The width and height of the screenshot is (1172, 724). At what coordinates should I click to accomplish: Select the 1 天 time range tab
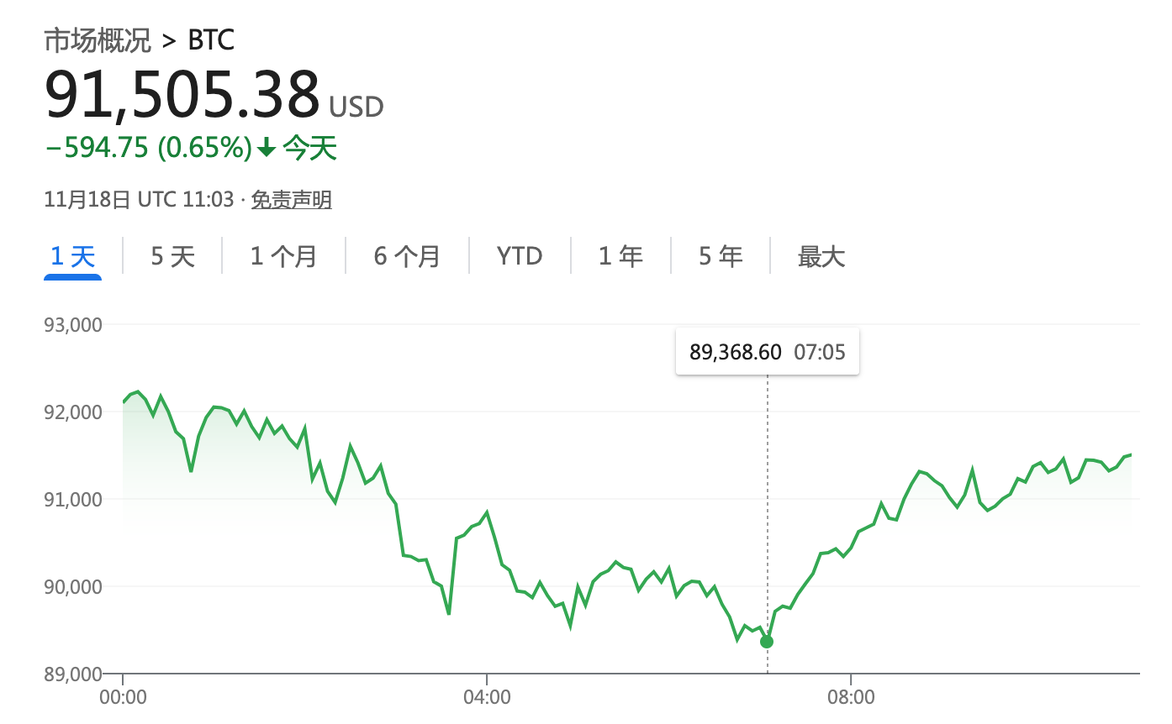pos(73,256)
